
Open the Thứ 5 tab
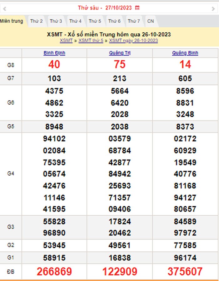tap(95, 21)
